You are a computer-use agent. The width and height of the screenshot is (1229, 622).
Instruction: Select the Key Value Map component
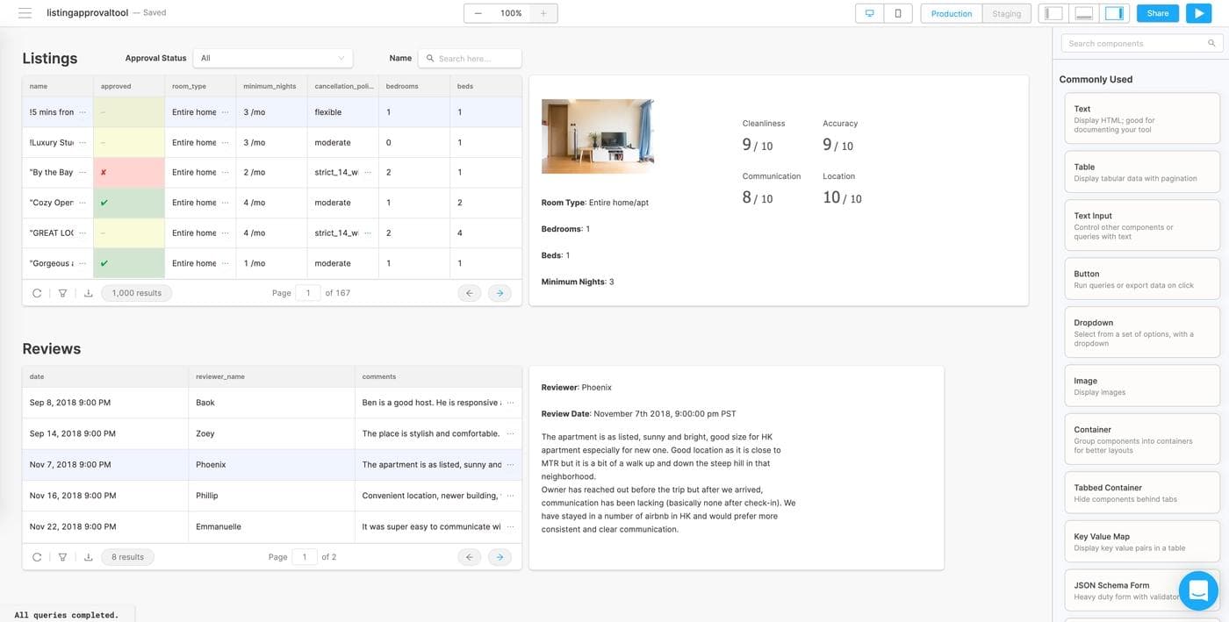tap(1141, 542)
